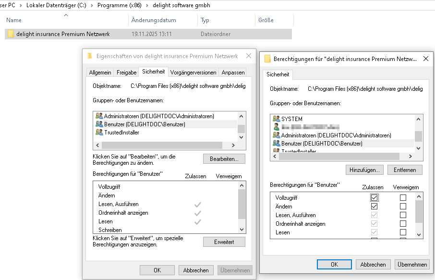Click the TrustedInstaller icon in properties dialog
Viewport: 435px width, 280px height.
[99, 133]
